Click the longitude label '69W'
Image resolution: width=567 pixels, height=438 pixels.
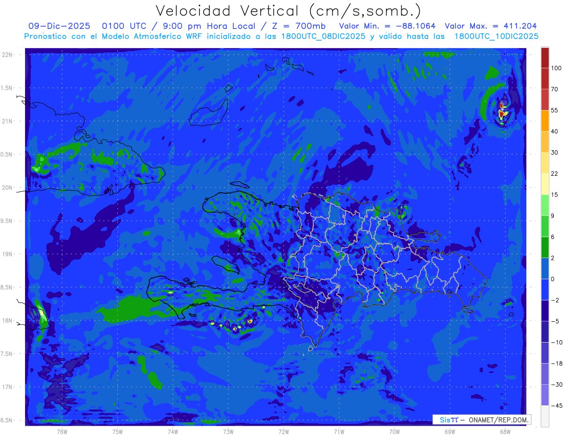click(449, 431)
